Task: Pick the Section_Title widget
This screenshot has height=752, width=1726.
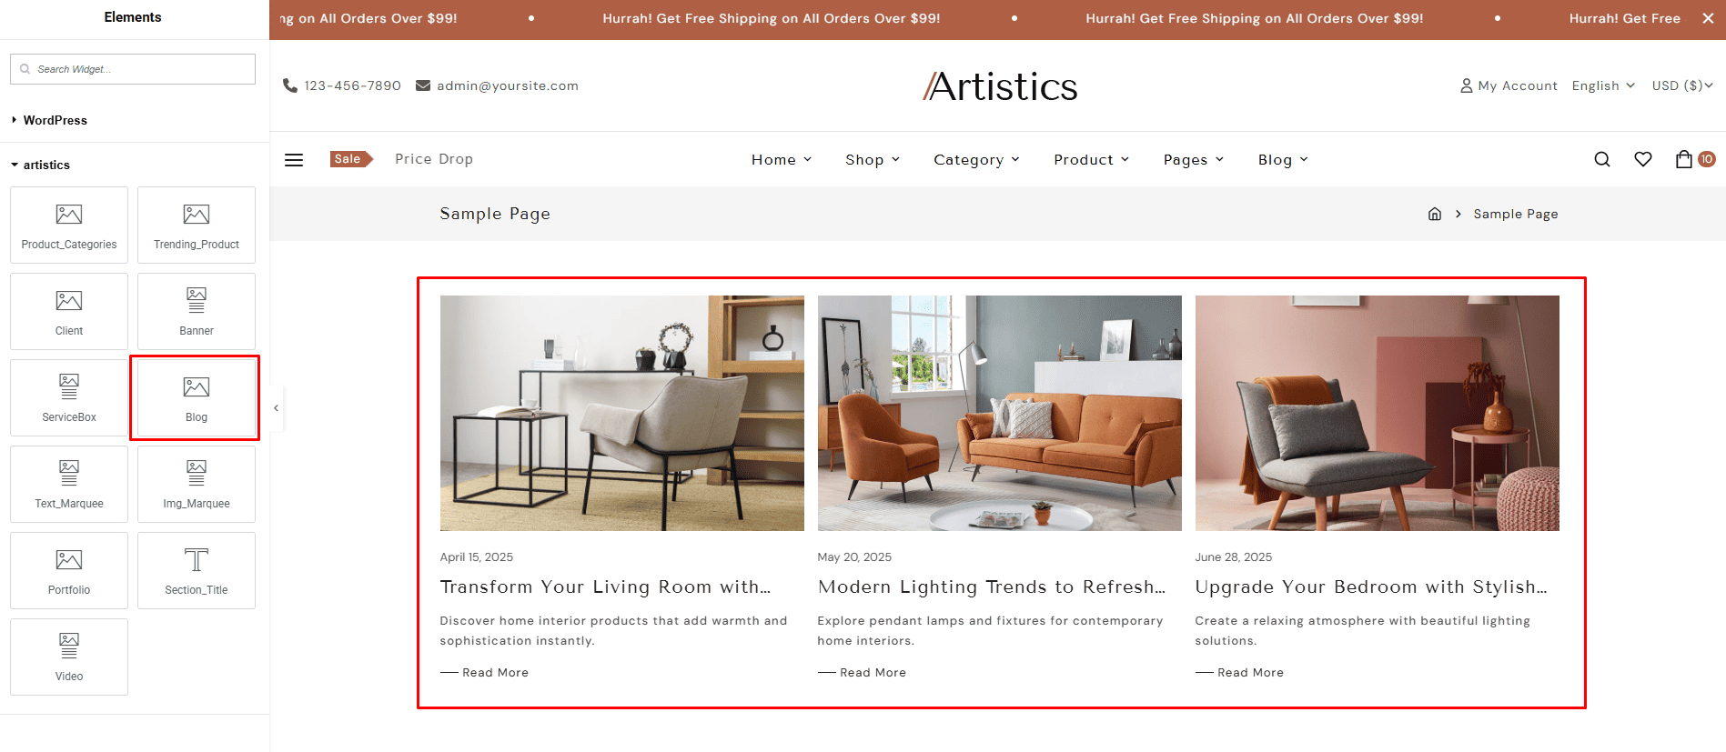Action: [x=196, y=571]
